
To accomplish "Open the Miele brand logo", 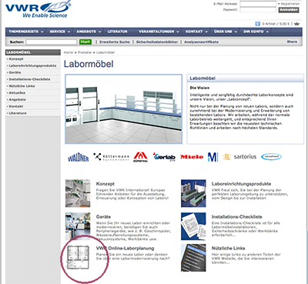I will pos(192,157).
